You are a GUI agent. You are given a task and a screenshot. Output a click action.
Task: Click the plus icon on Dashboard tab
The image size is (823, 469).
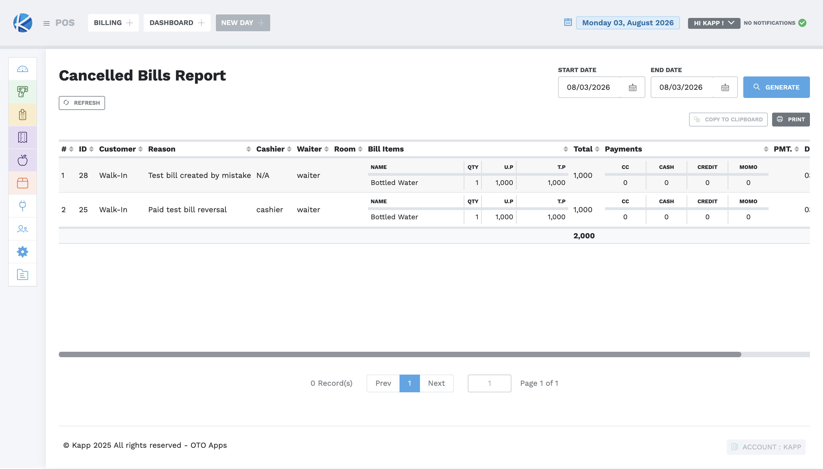(x=201, y=23)
